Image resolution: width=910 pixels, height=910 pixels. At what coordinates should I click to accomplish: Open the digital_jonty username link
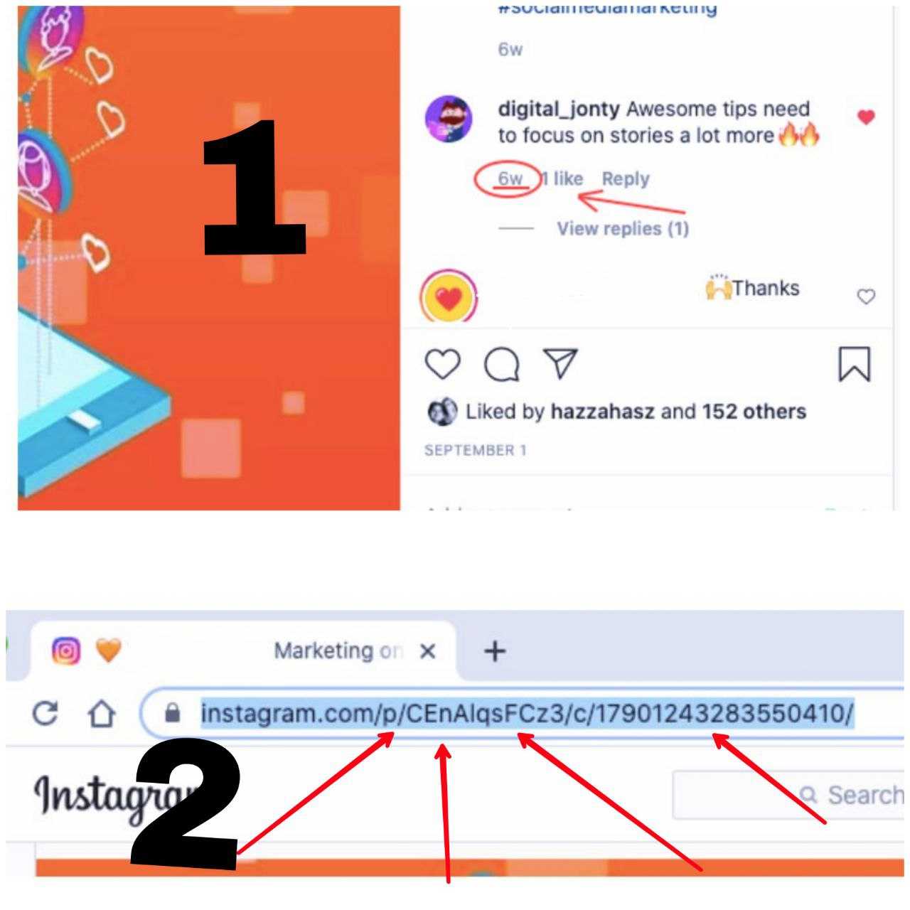559,109
